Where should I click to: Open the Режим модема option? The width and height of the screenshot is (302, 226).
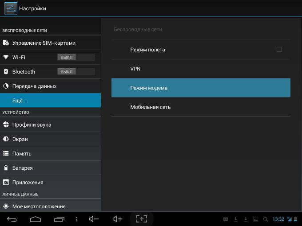coord(201,88)
